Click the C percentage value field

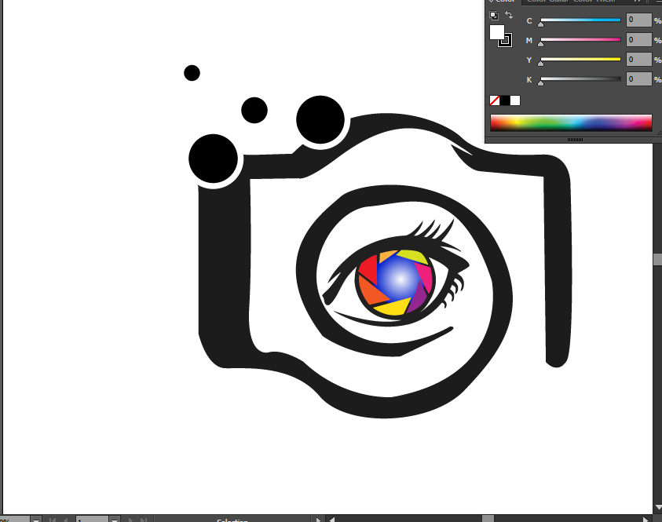(x=638, y=20)
